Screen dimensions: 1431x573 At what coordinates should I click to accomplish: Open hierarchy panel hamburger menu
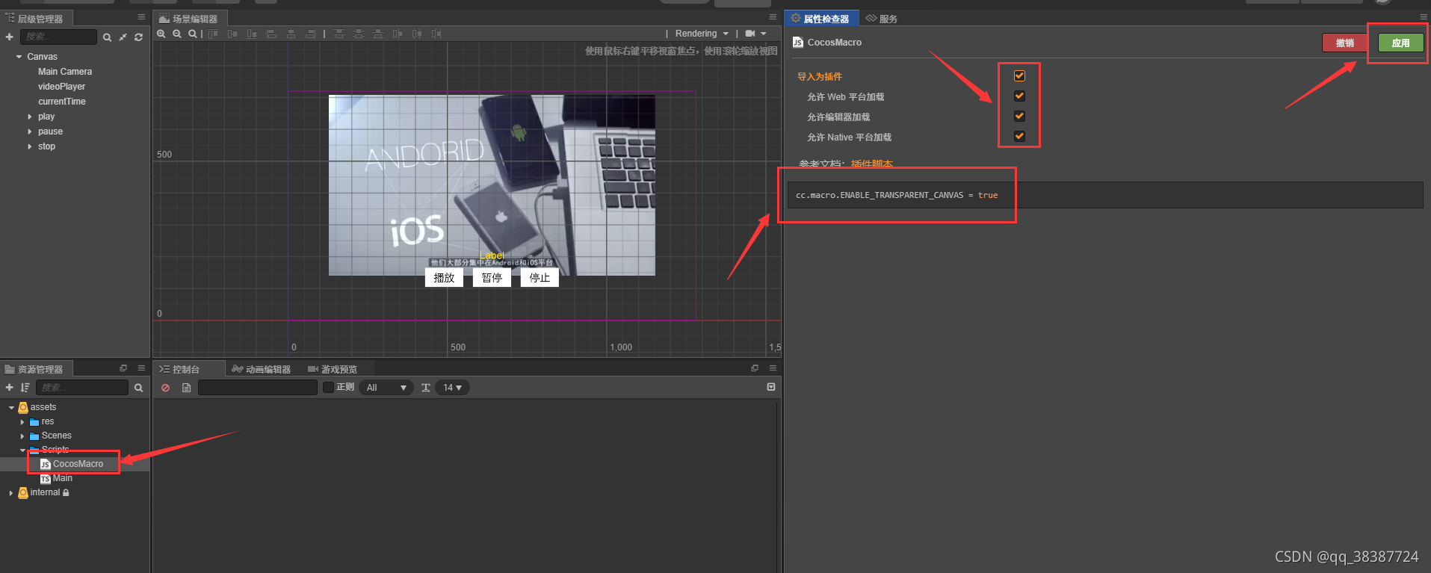coord(141,17)
